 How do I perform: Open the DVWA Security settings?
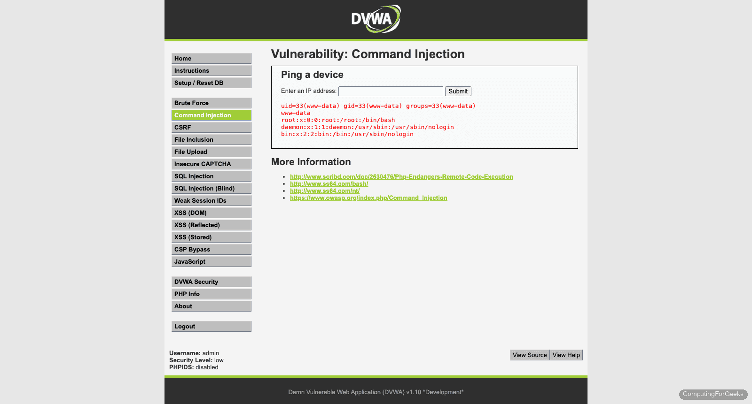point(211,282)
